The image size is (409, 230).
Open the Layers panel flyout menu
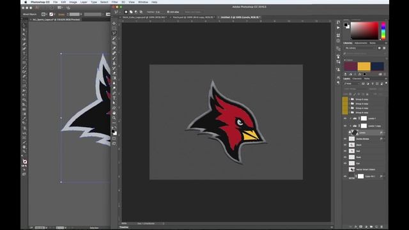point(386,79)
